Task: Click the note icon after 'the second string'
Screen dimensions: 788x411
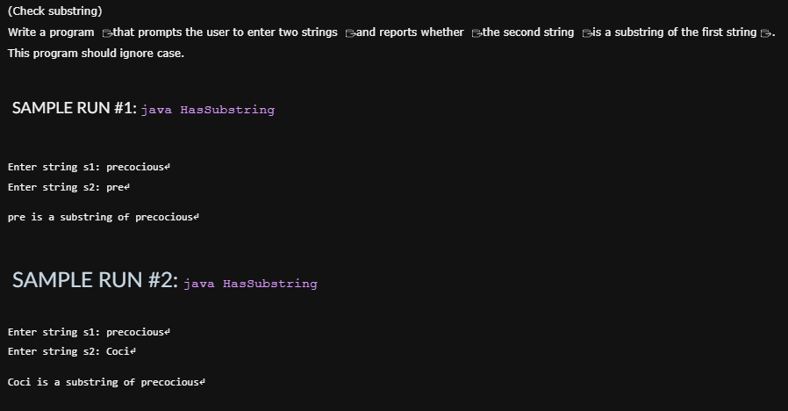Action: (587, 33)
